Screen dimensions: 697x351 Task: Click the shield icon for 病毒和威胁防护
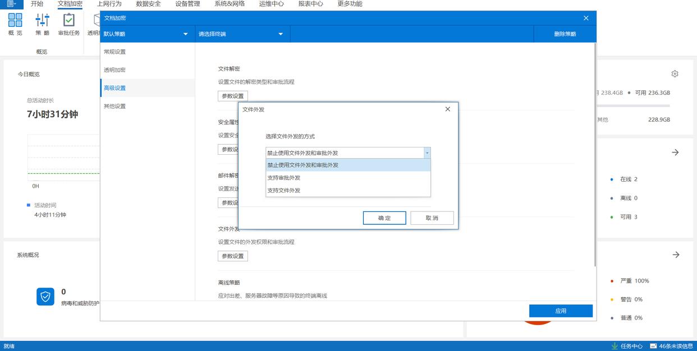coord(45,297)
